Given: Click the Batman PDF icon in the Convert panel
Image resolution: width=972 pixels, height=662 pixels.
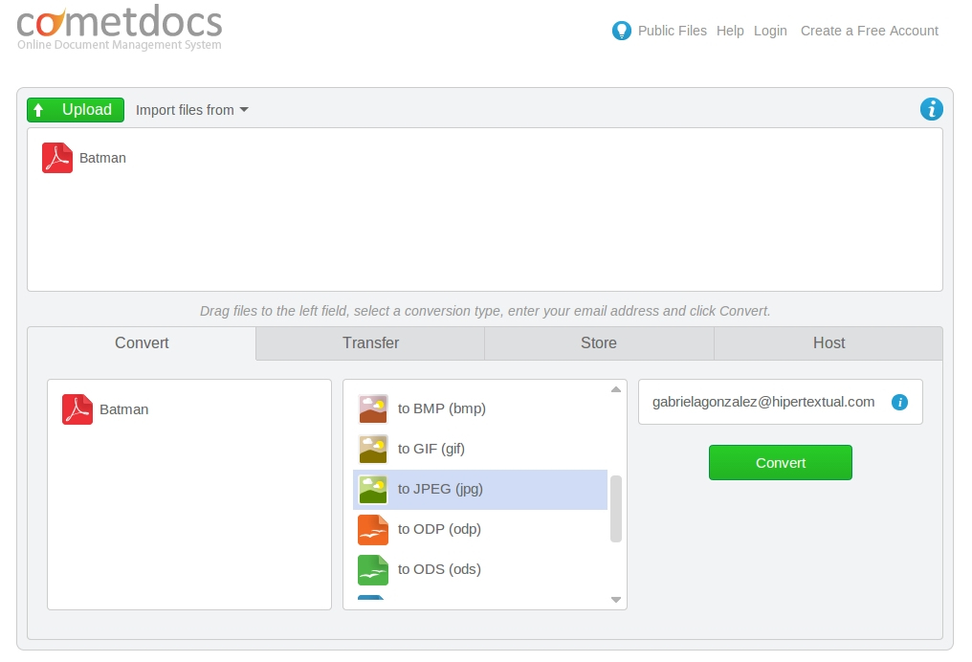Looking at the screenshot, I should pyautogui.click(x=77, y=408).
